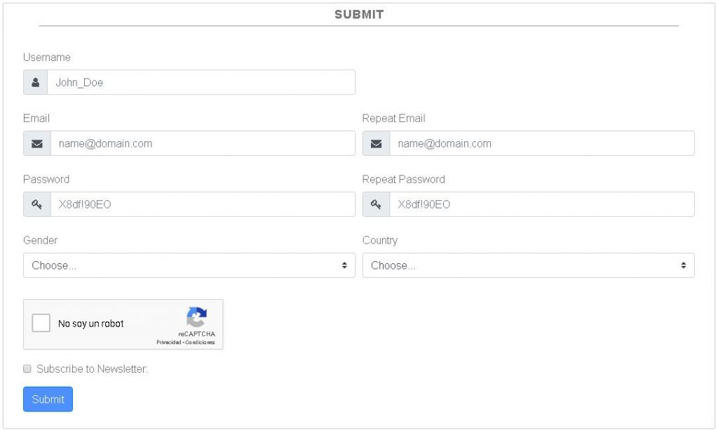Open the Gender dropdown
The height and width of the screenshot is (431, 718).
point(182,265)
